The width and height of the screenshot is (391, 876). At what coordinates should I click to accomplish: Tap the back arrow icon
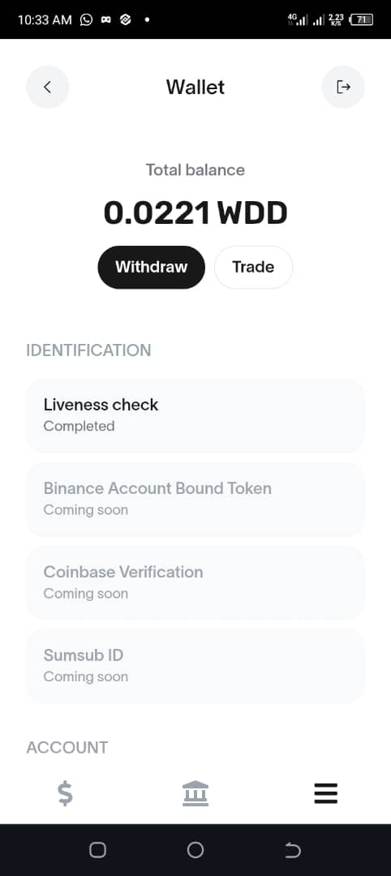click(x=48, y=87)
